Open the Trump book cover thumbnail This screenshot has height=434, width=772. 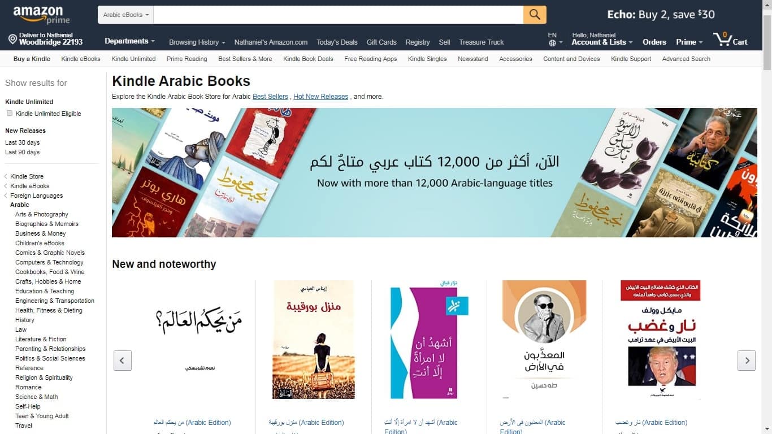[x=660, y=340]
